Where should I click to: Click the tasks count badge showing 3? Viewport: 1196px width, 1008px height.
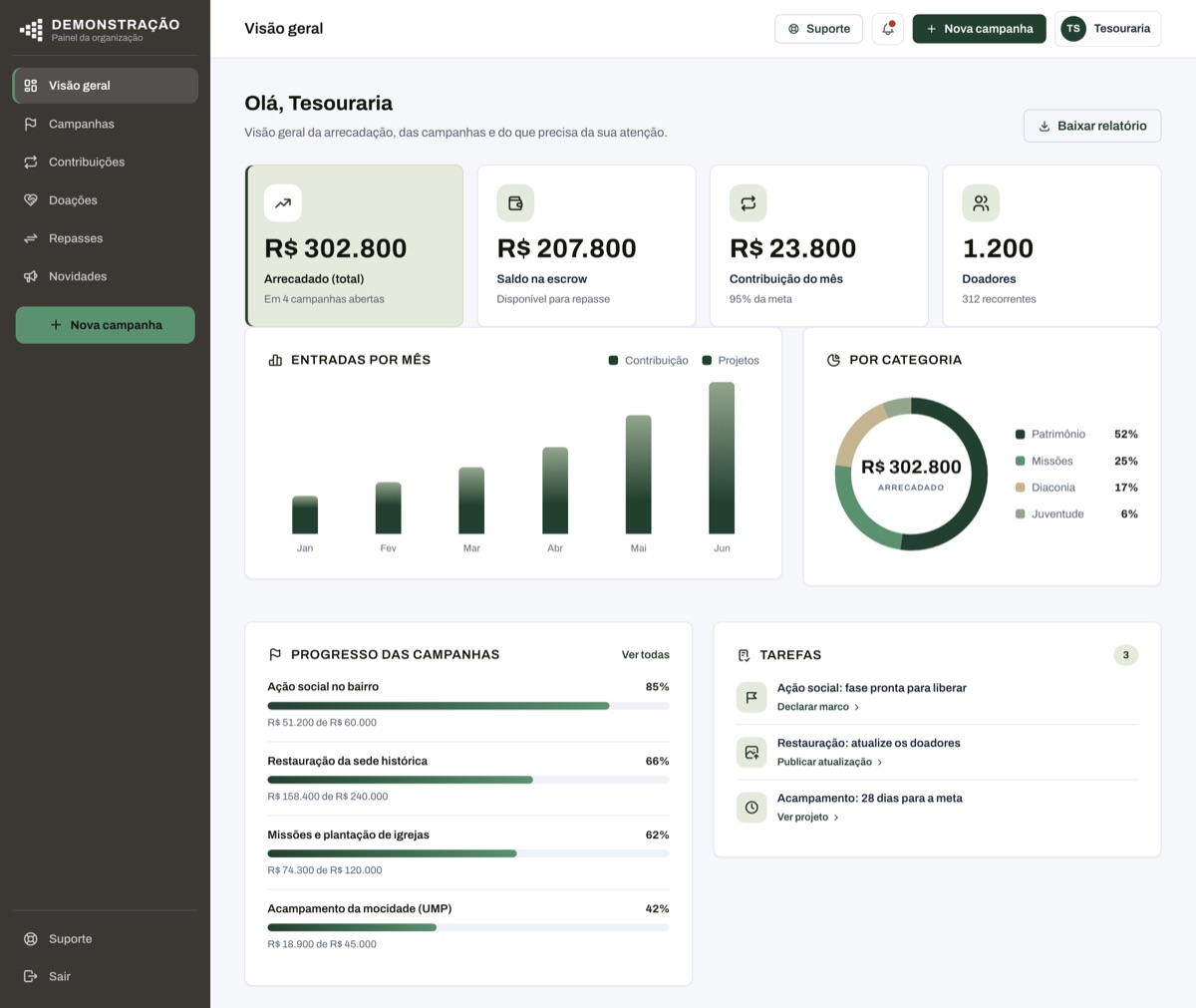click(x=1126, y=655)
